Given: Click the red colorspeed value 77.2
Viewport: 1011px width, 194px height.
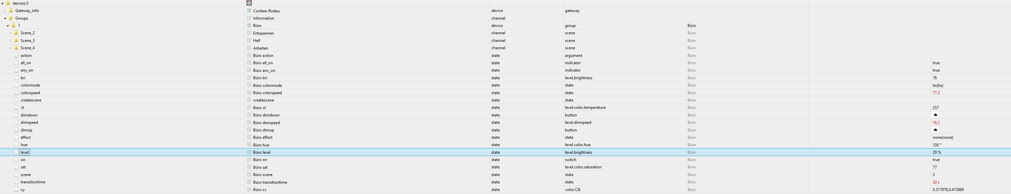Looking at the screenshot, I should click(936, 93).
